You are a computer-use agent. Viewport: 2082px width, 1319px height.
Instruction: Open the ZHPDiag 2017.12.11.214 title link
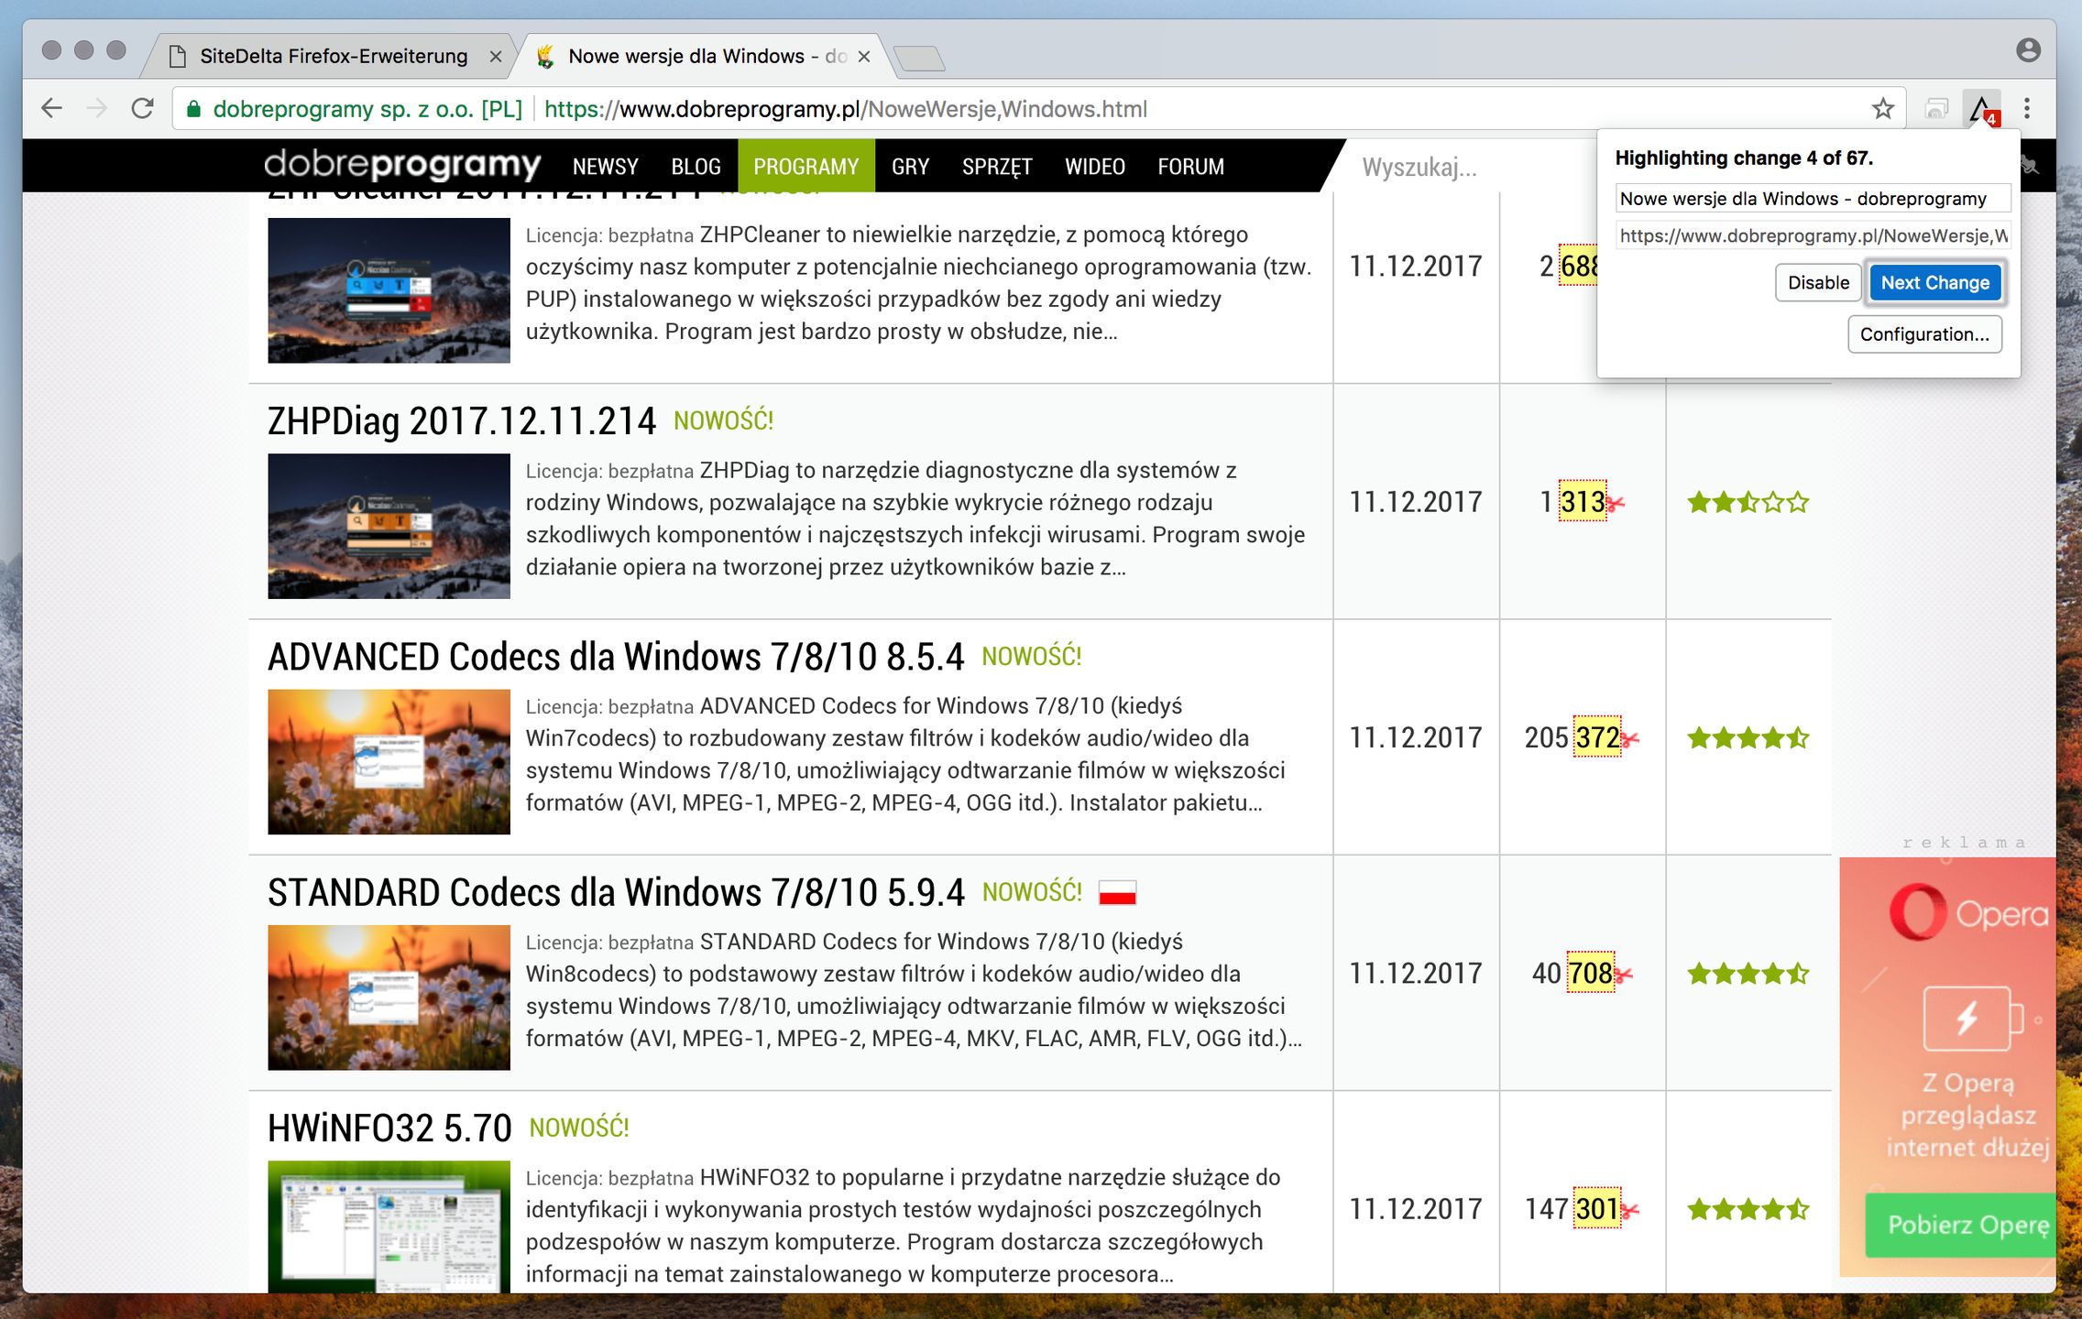click(461, 421)
